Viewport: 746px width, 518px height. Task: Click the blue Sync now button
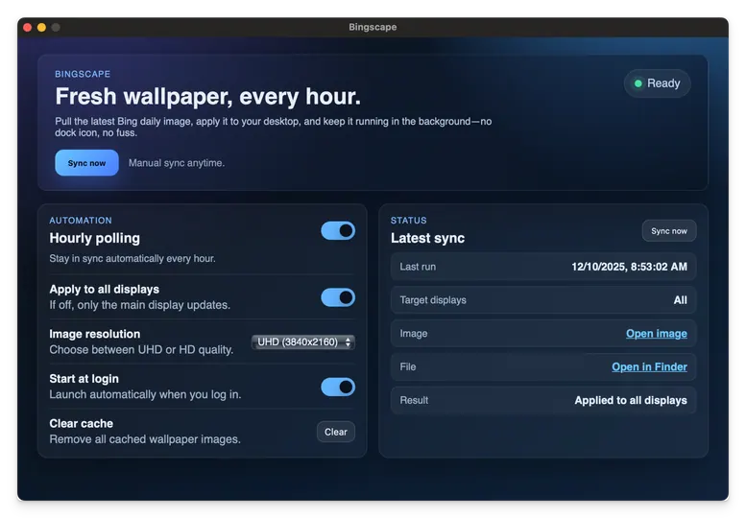[x=86, y=163]
